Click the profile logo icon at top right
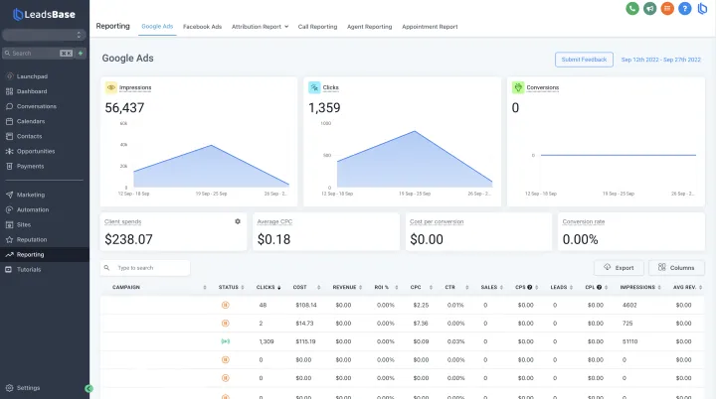This screenshot has width=716, height=399. [702, 8]
